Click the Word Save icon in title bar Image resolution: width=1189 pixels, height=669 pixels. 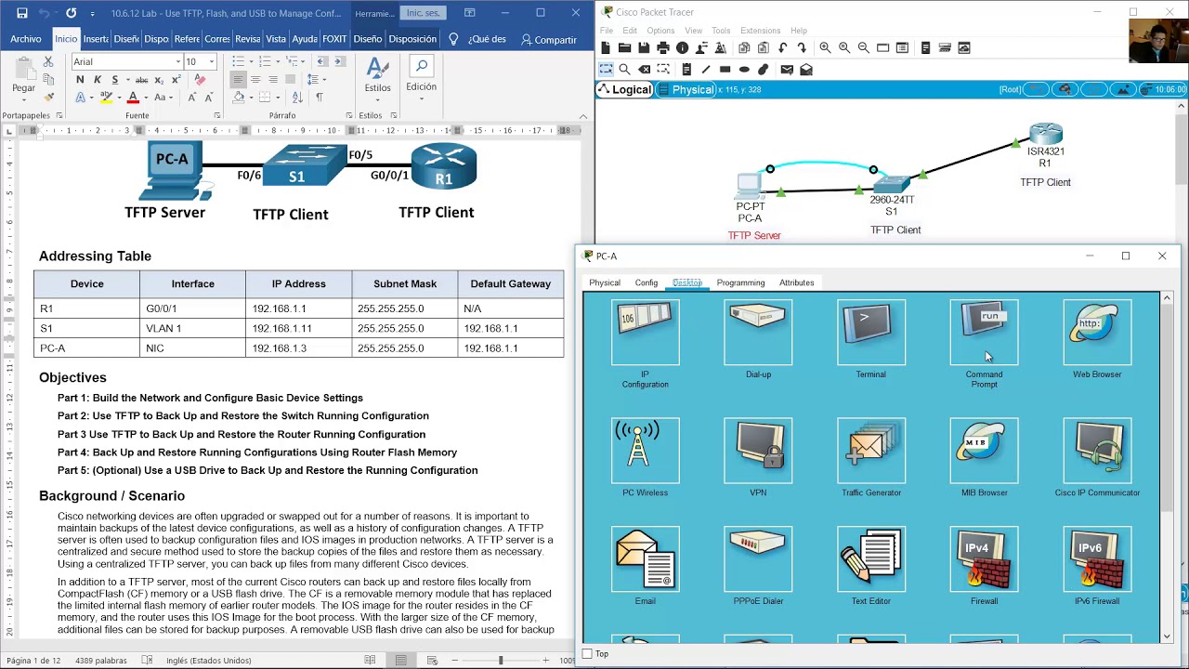(22, 13)
